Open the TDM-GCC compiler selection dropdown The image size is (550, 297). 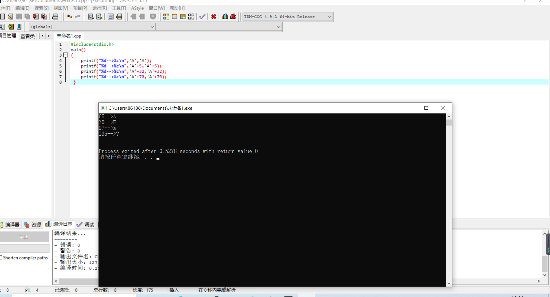tap(288, 17)
